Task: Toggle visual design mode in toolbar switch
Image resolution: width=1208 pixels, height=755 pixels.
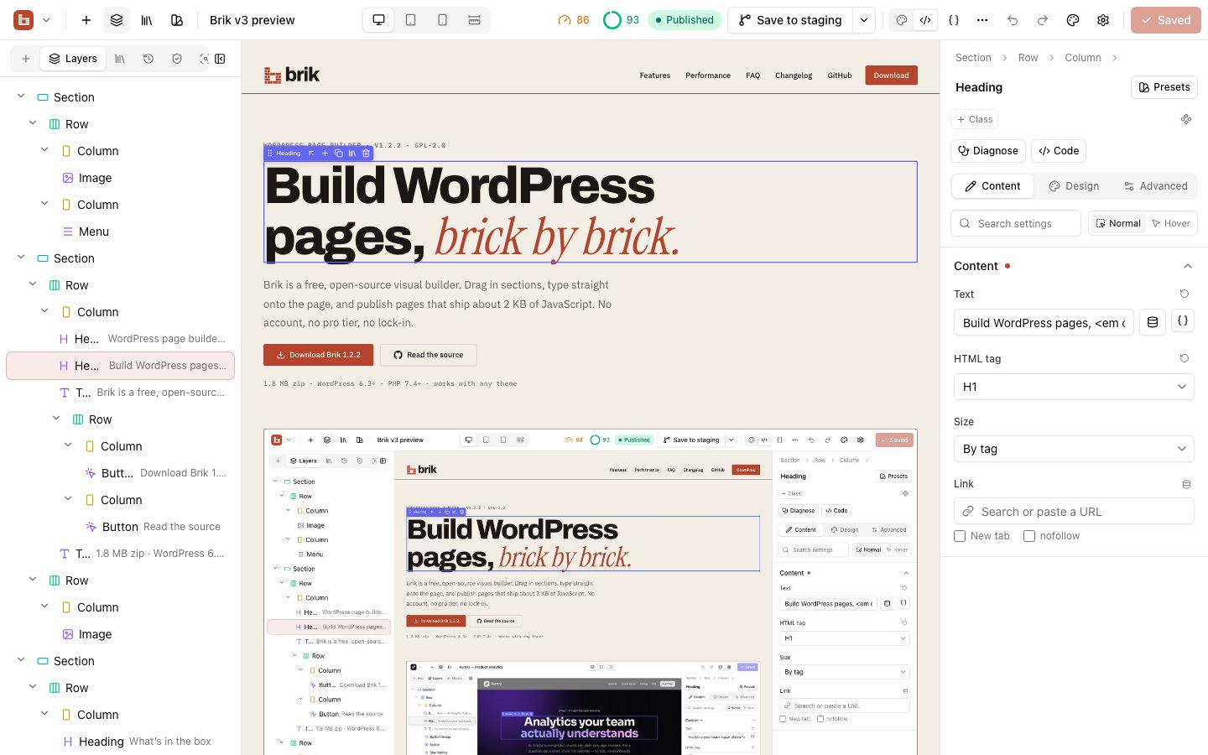Action: point(902,20)
